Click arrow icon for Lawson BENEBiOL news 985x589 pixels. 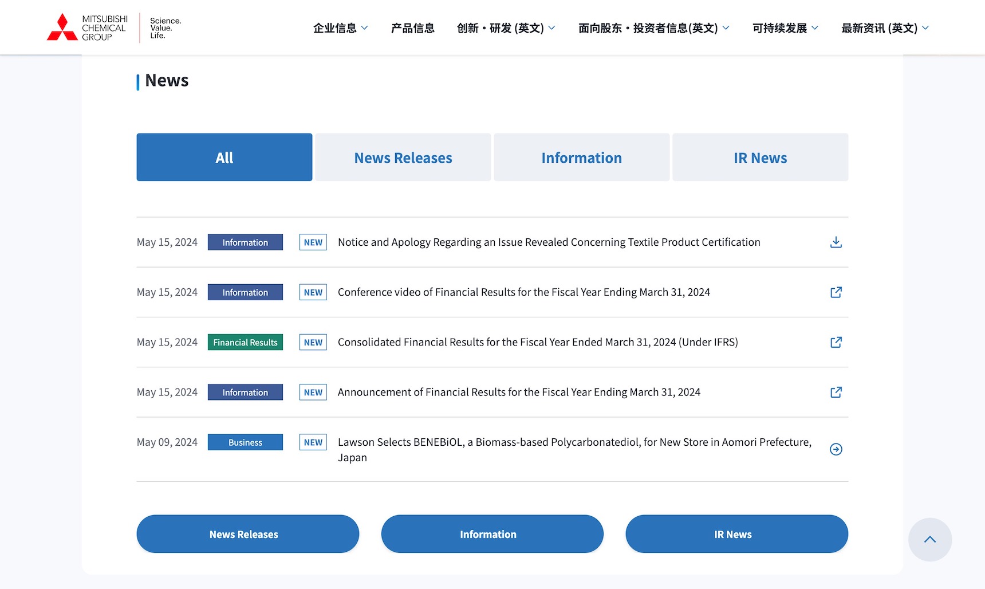tap(836, 449)
